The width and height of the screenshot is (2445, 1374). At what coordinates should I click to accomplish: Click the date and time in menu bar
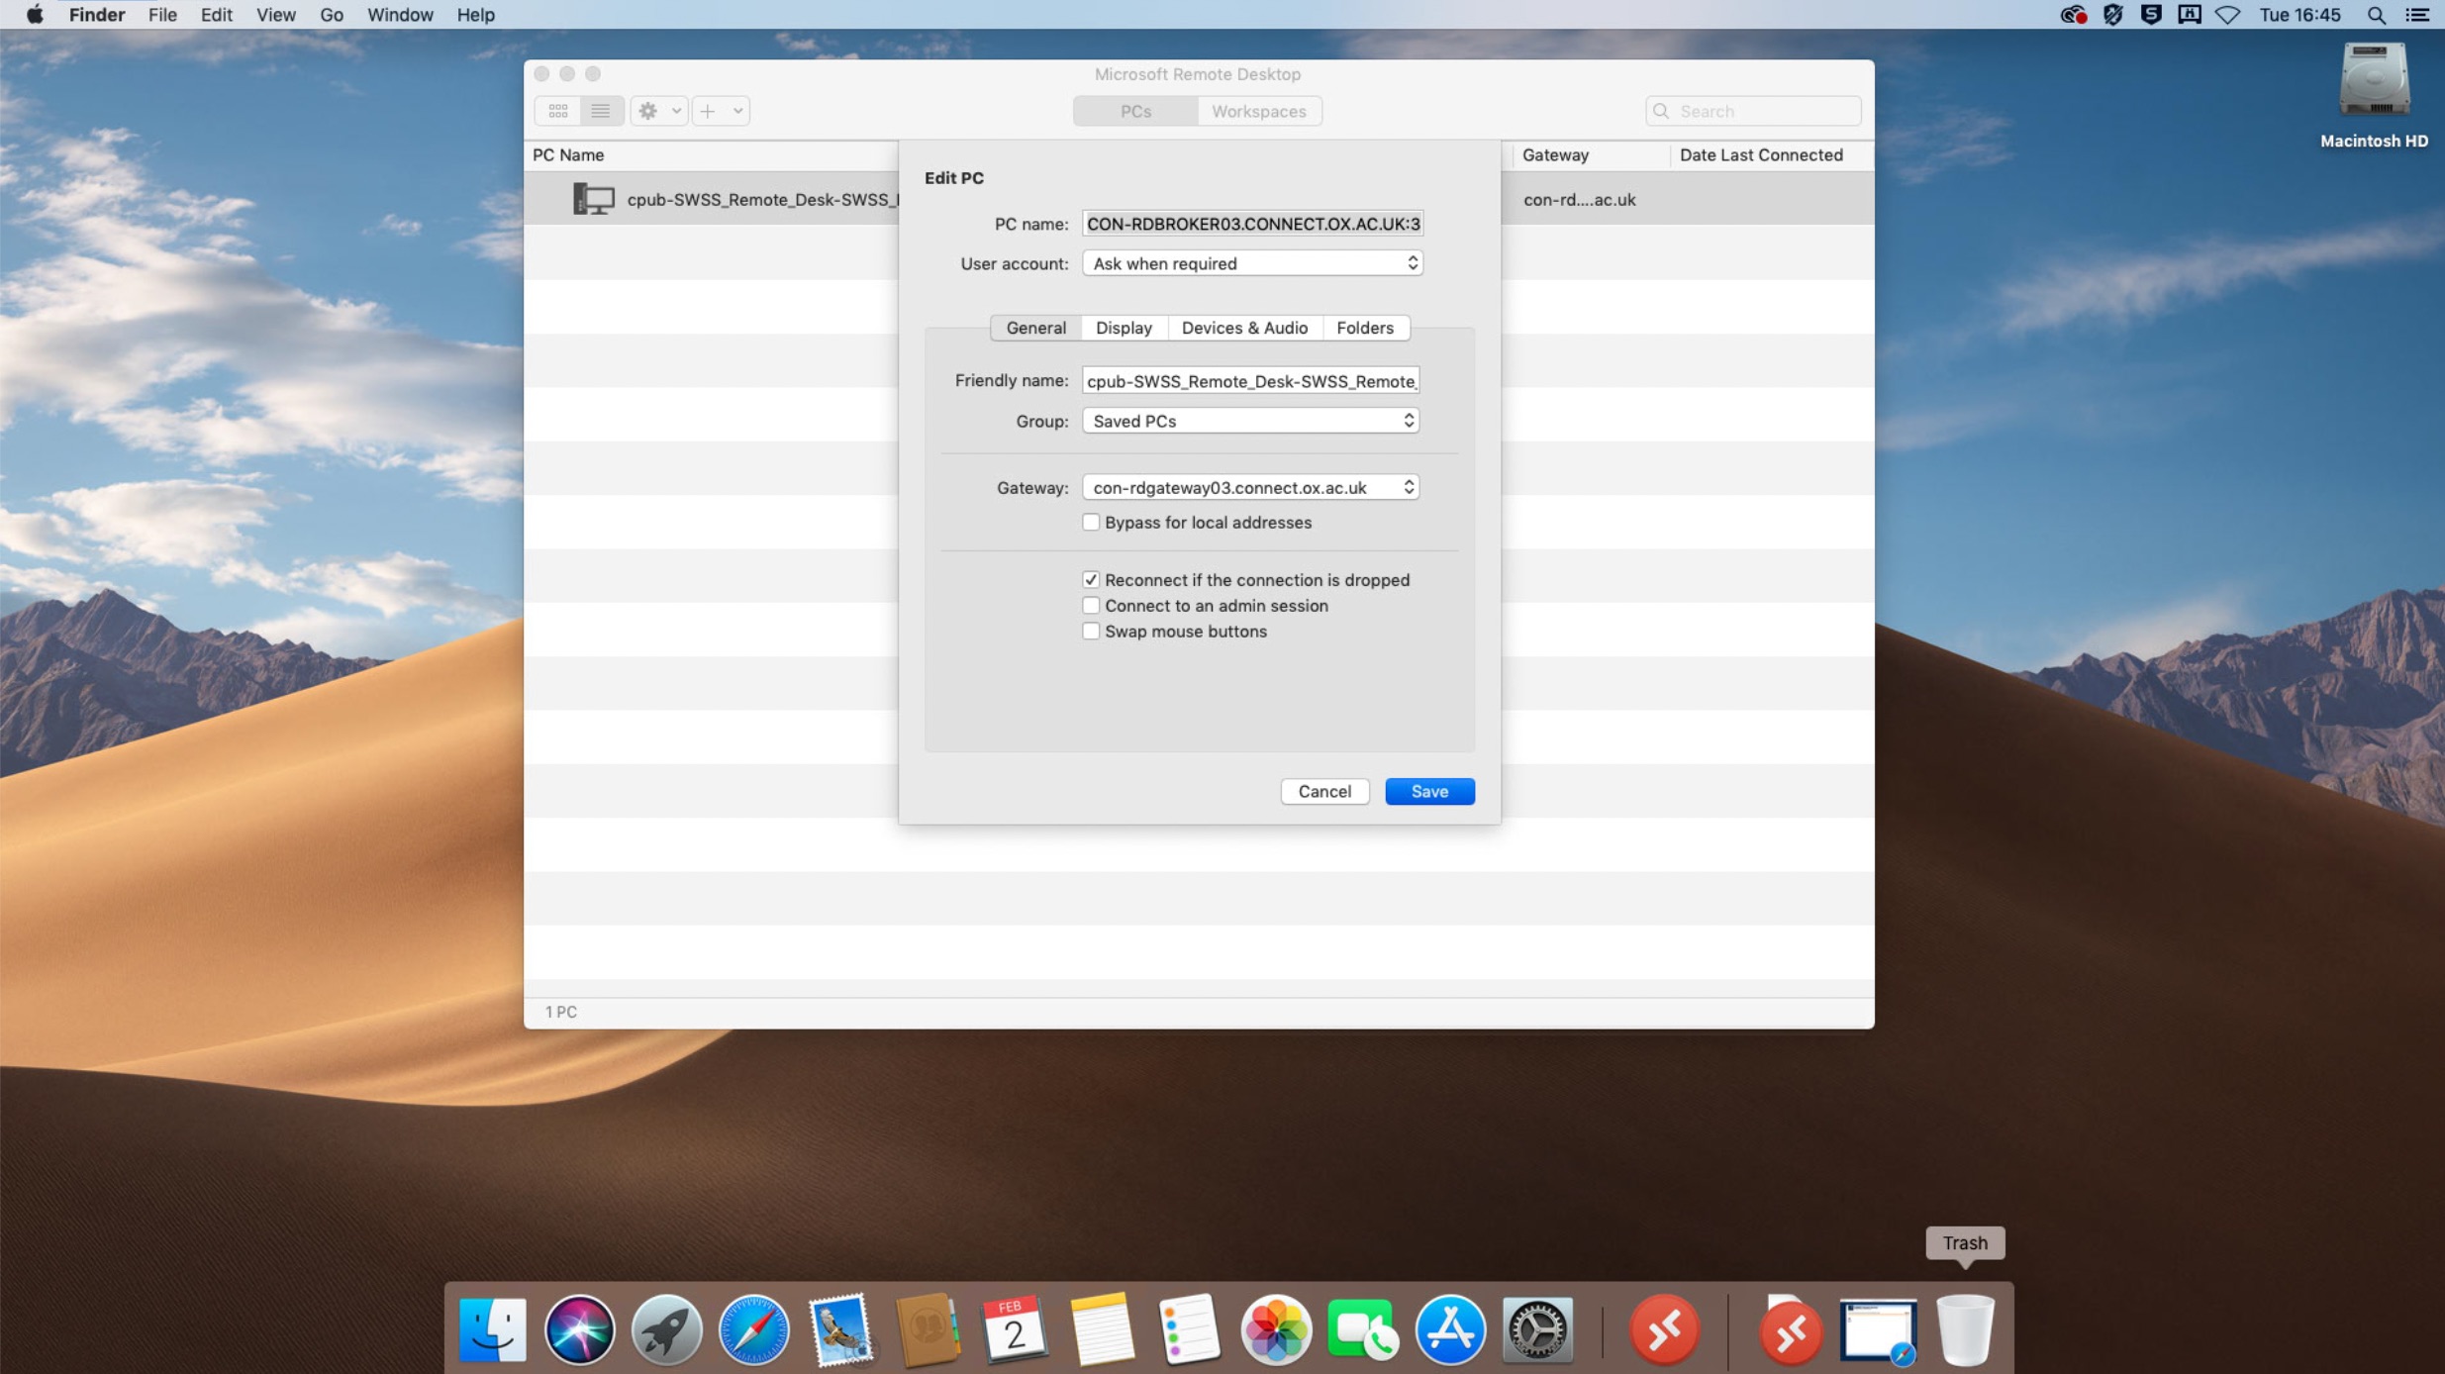tap(2299, 15)
